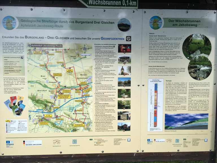Select the 'Der Wachsbrunnen am Jakobsweg' title
The image size is (217, 163).
(x=184, y=23)
